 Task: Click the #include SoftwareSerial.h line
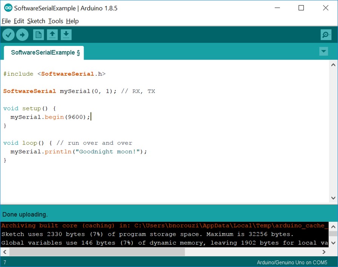pyautogui.click(x=55, y=74)
